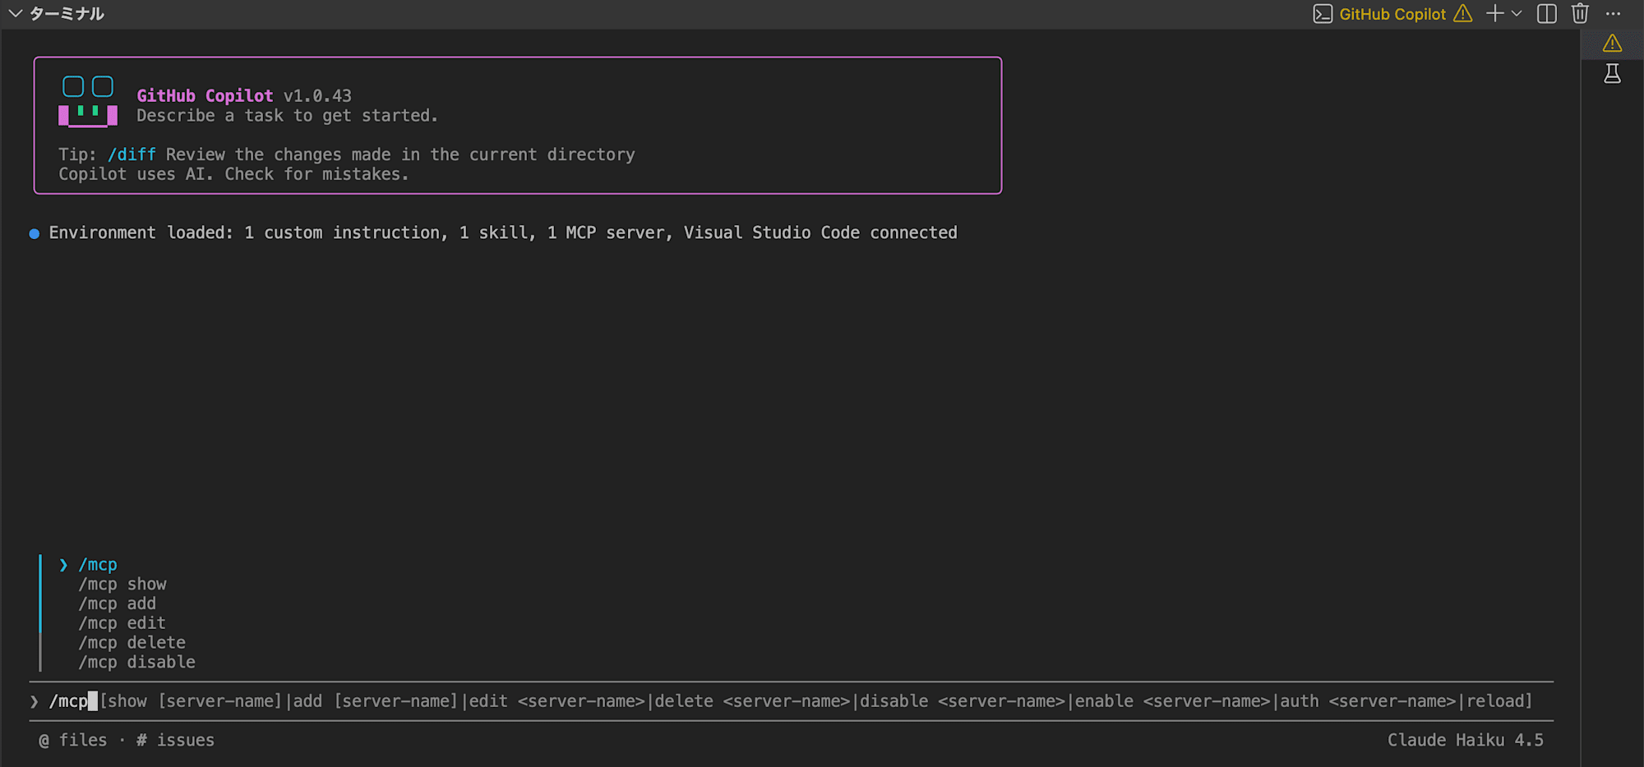The height and width of the screenshot is (767, 1644).
Task: Click the ターミナル panel title
Action: pos(67,14)
